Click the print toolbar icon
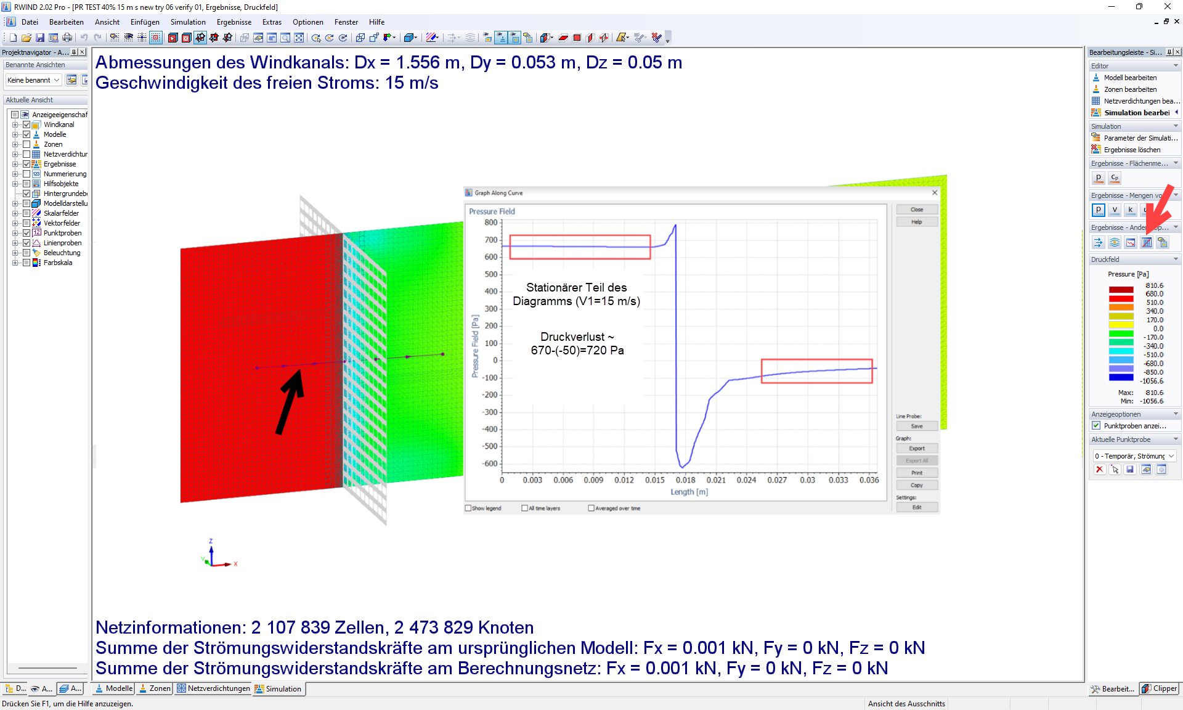 click(67, 38)
